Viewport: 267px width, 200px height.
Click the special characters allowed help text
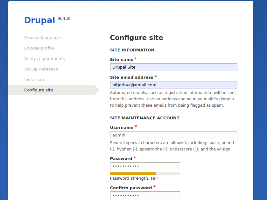172,146
